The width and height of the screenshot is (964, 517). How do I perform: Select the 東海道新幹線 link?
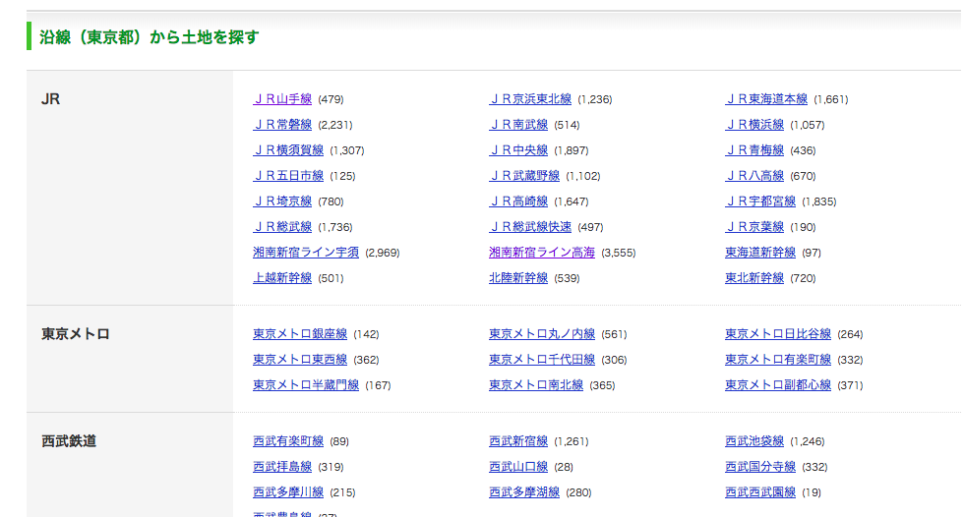coord(760,253)
